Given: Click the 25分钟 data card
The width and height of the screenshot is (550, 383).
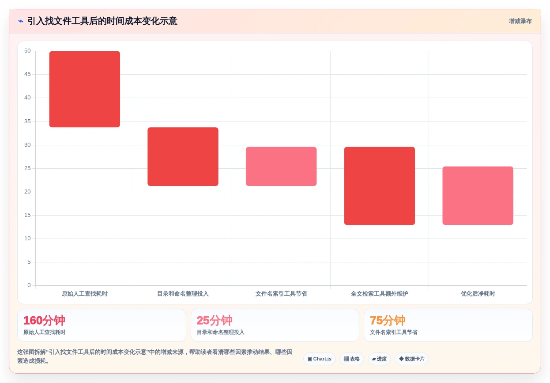Looking at the screenshot, I should click(x=275, y=325).
